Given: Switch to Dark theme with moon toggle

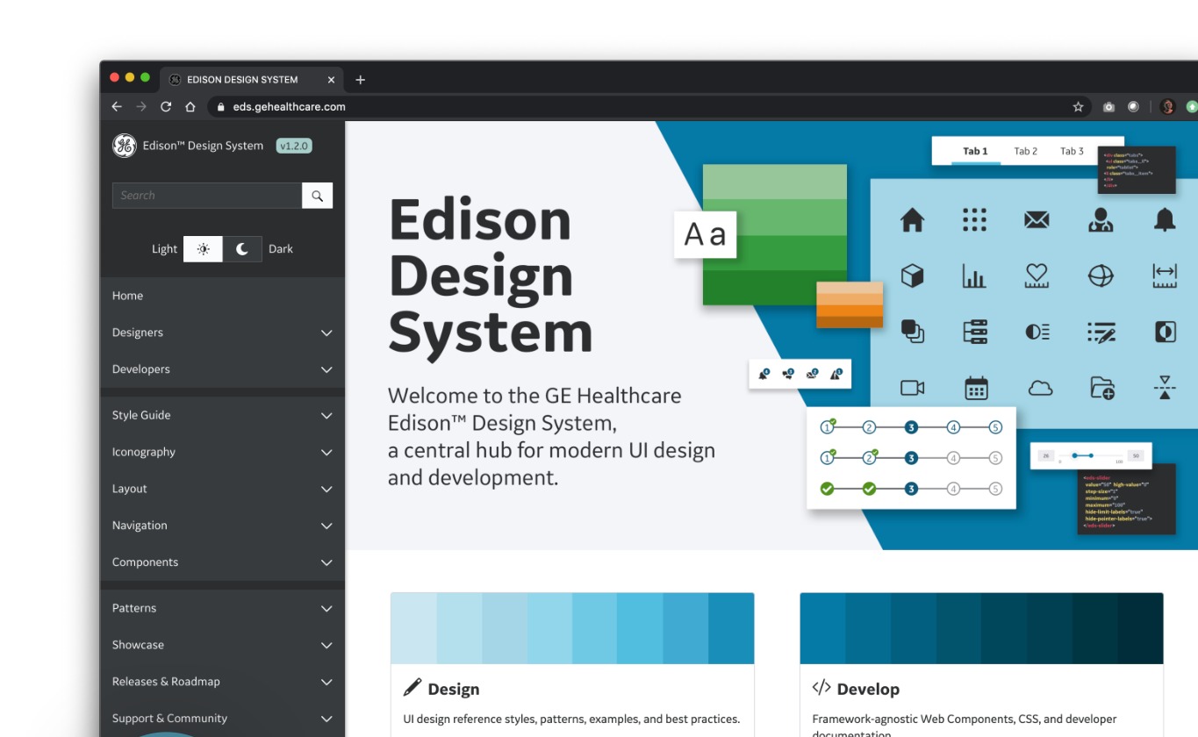Looking at the screenshot, I should [x=242, y=249].
